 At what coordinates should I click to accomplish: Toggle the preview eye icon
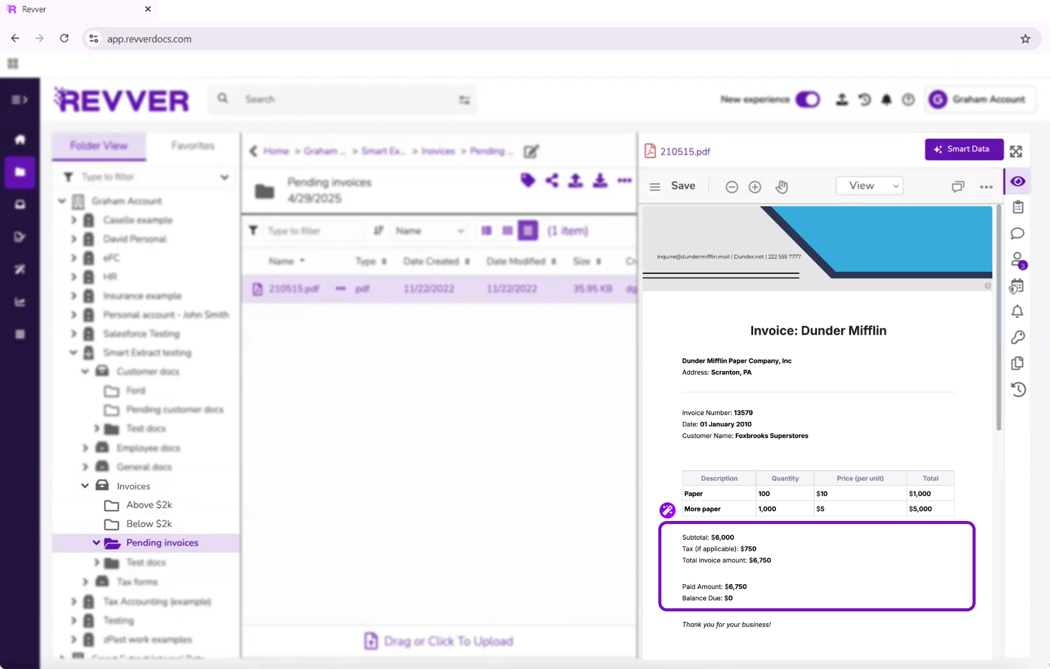[1018, 181]
